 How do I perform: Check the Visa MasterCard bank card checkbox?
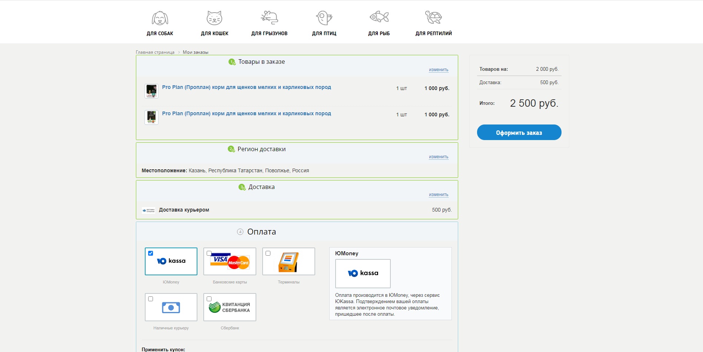point(209,253)
